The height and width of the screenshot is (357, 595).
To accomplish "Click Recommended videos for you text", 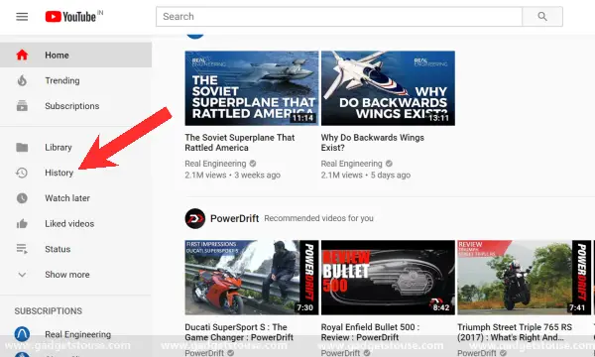I will tap(318, 218).
